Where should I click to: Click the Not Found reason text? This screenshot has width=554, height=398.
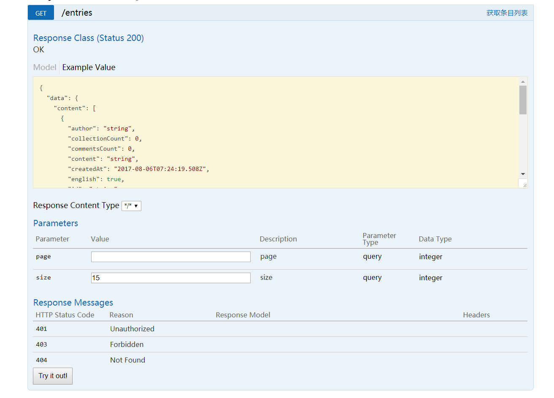tap(127, 360)
